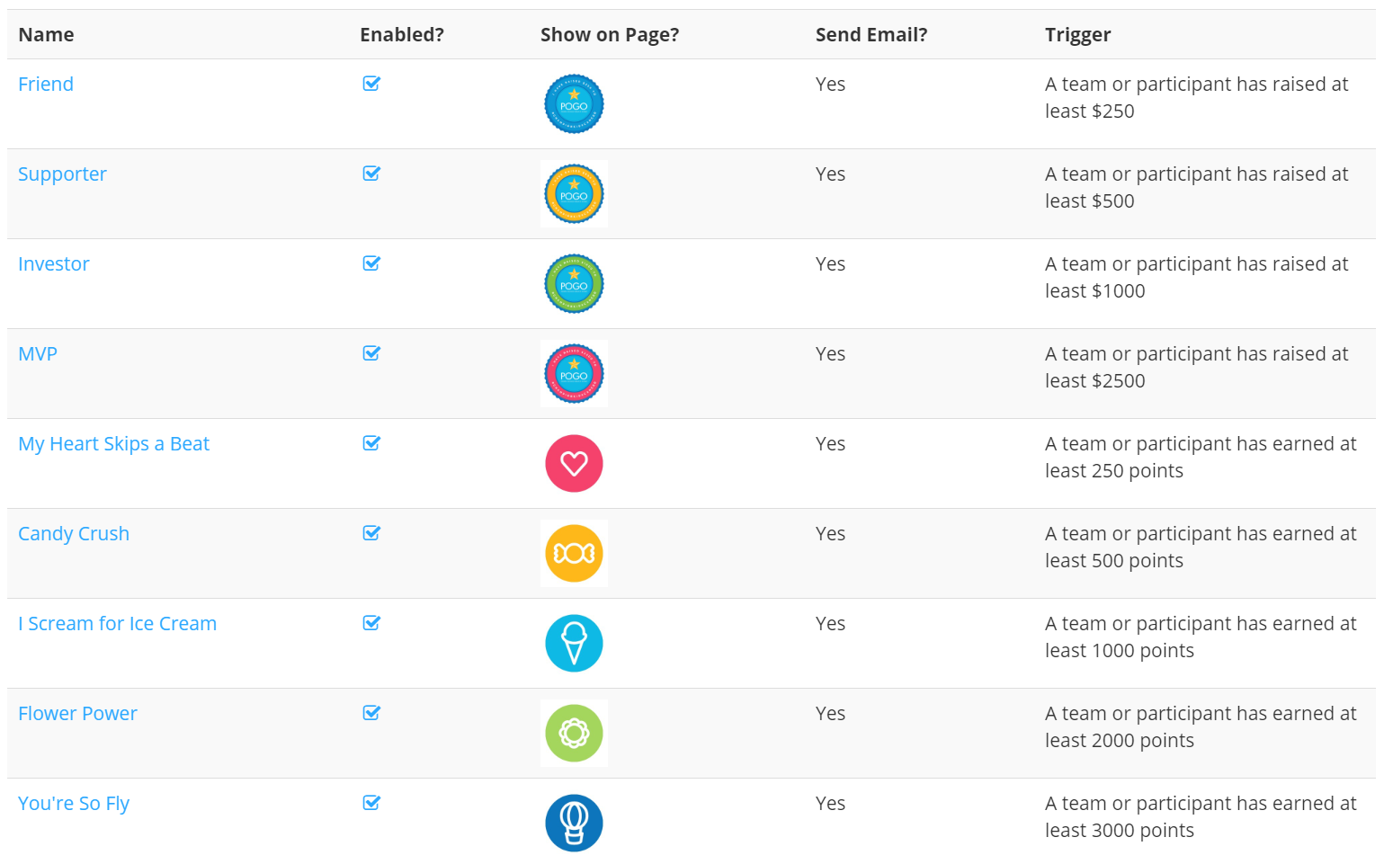Image resolution: width=1384 pixels, height=864 pixels.
Task: Open the Friend POGO badge image
Action: point(574,103)
